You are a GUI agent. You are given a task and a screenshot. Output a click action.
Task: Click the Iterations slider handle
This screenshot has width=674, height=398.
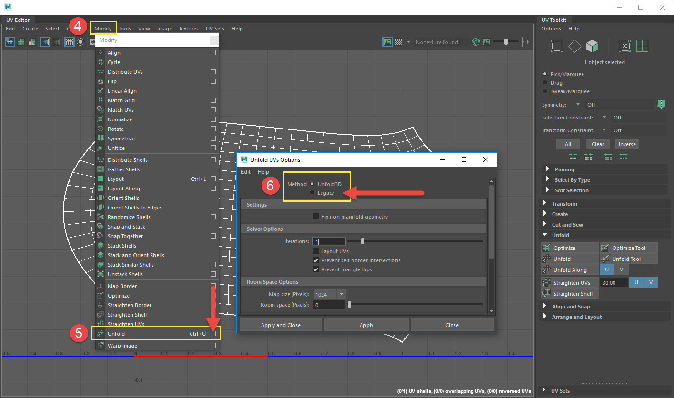(x=362, y=241)
